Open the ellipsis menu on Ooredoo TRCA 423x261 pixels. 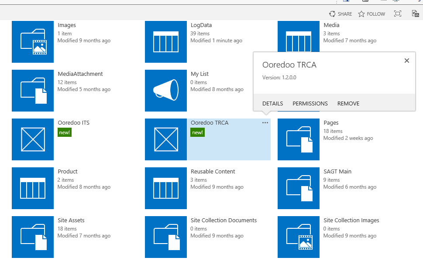pos(265,123)
